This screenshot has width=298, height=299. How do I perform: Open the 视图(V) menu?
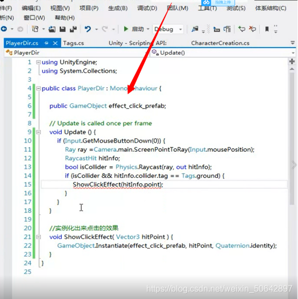(x=60, y=8)
